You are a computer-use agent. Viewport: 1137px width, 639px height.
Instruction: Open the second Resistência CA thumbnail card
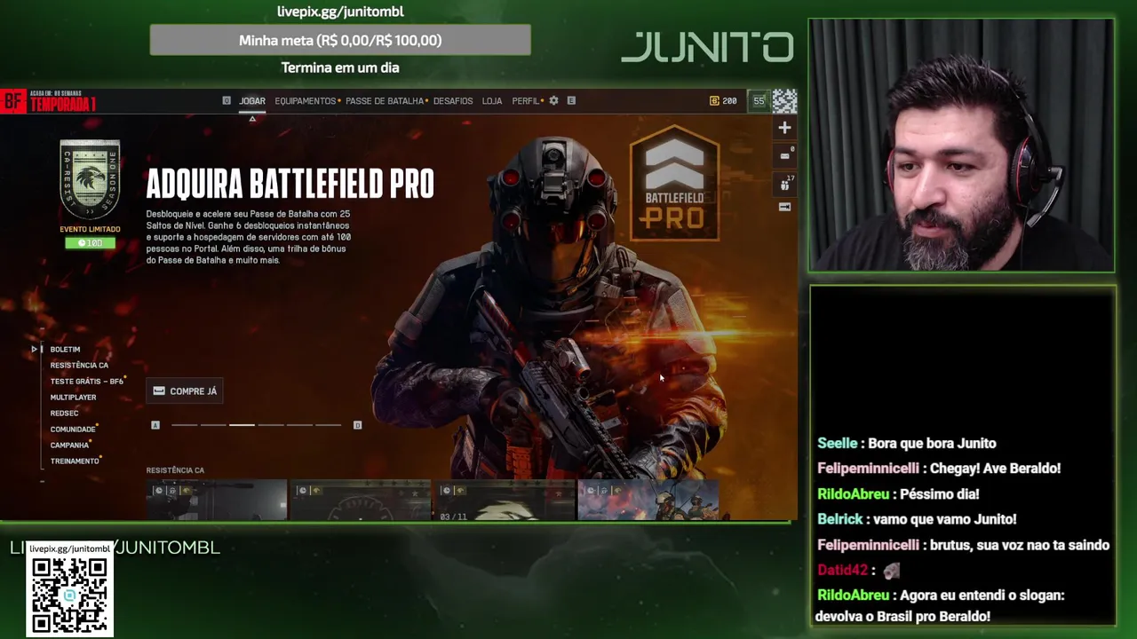pos(360,500)
